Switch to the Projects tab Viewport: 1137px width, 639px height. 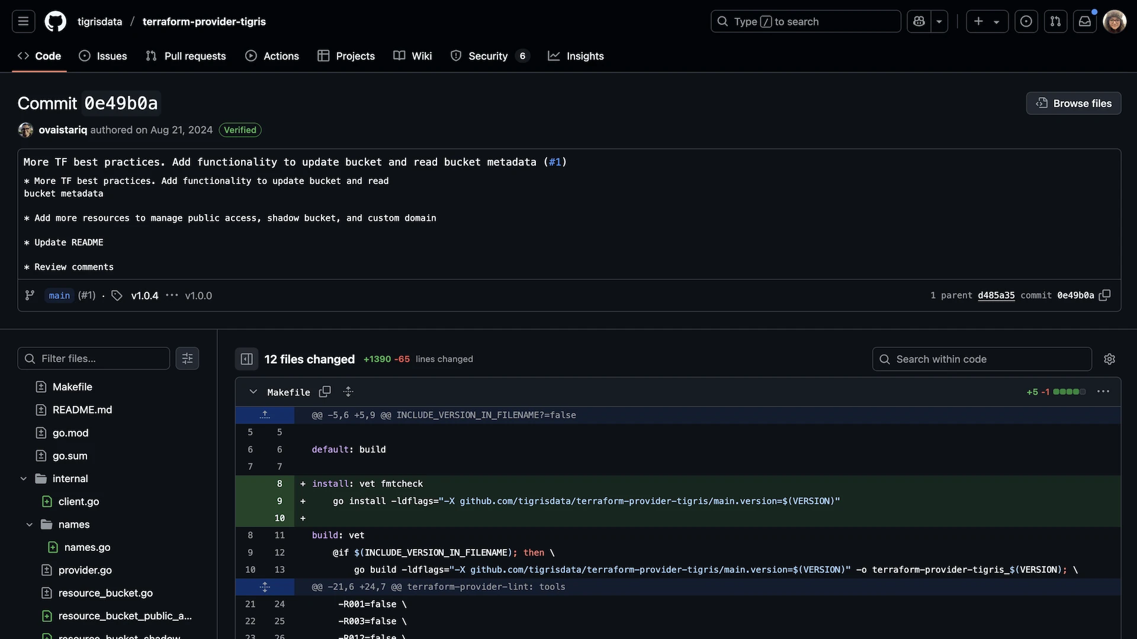point(346,56)
